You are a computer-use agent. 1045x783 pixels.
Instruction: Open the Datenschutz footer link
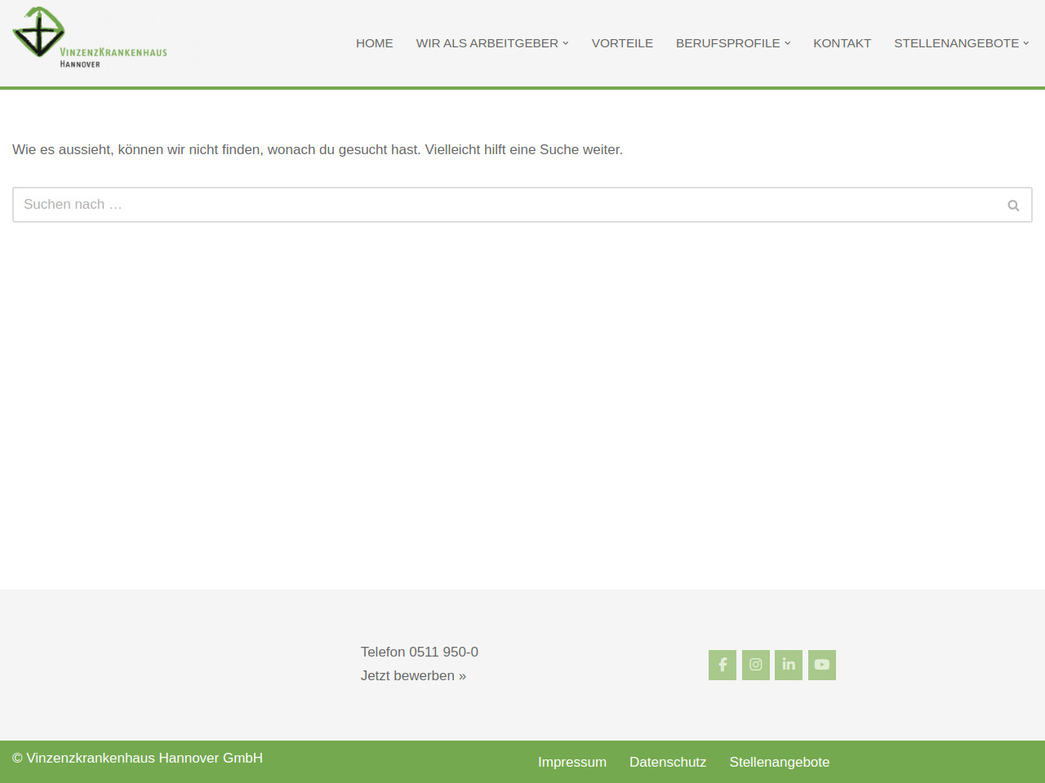[x=667, y=762]
